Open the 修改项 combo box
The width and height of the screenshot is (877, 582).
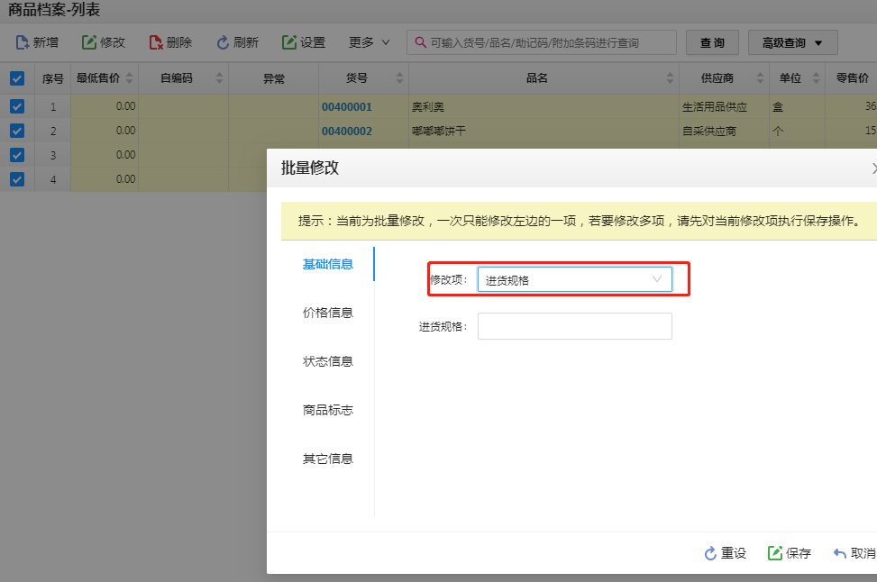[574, 279]
